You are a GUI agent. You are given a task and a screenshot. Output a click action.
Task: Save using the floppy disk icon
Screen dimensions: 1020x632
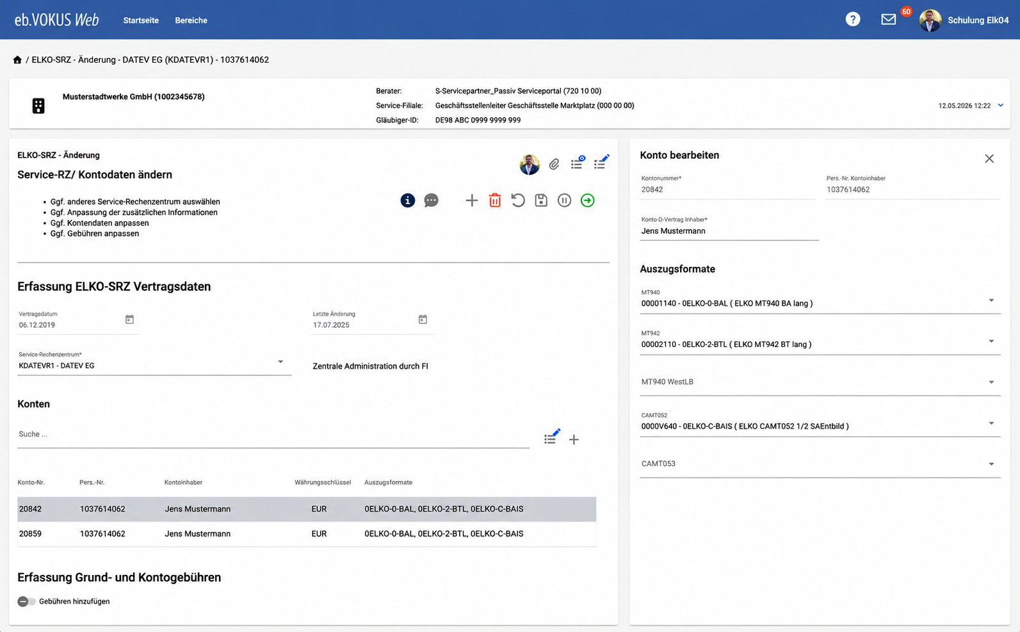click(x=541, y=200)
